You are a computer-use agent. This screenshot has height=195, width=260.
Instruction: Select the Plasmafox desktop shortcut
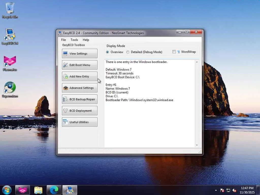coord(10,63)
